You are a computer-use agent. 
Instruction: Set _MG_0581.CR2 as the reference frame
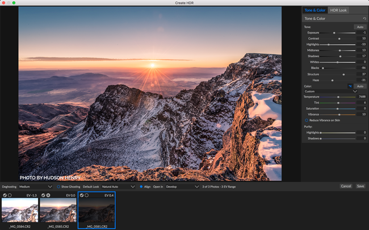(x=87, y=195)
